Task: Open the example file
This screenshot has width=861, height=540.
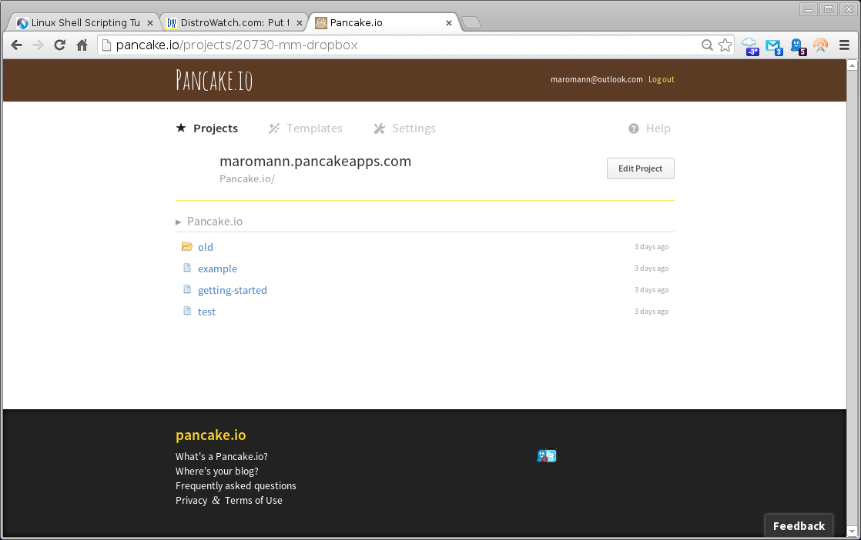Action: coord(217,268)
